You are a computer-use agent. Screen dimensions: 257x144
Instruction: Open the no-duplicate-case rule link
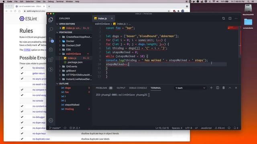(41, 139)
